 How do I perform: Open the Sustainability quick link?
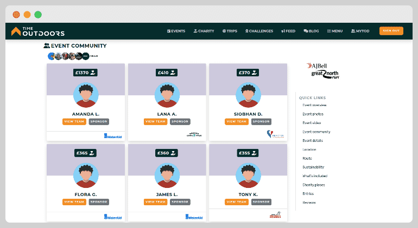pos(313,167)
